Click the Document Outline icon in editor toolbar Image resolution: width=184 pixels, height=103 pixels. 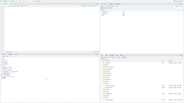click(98, 6)
